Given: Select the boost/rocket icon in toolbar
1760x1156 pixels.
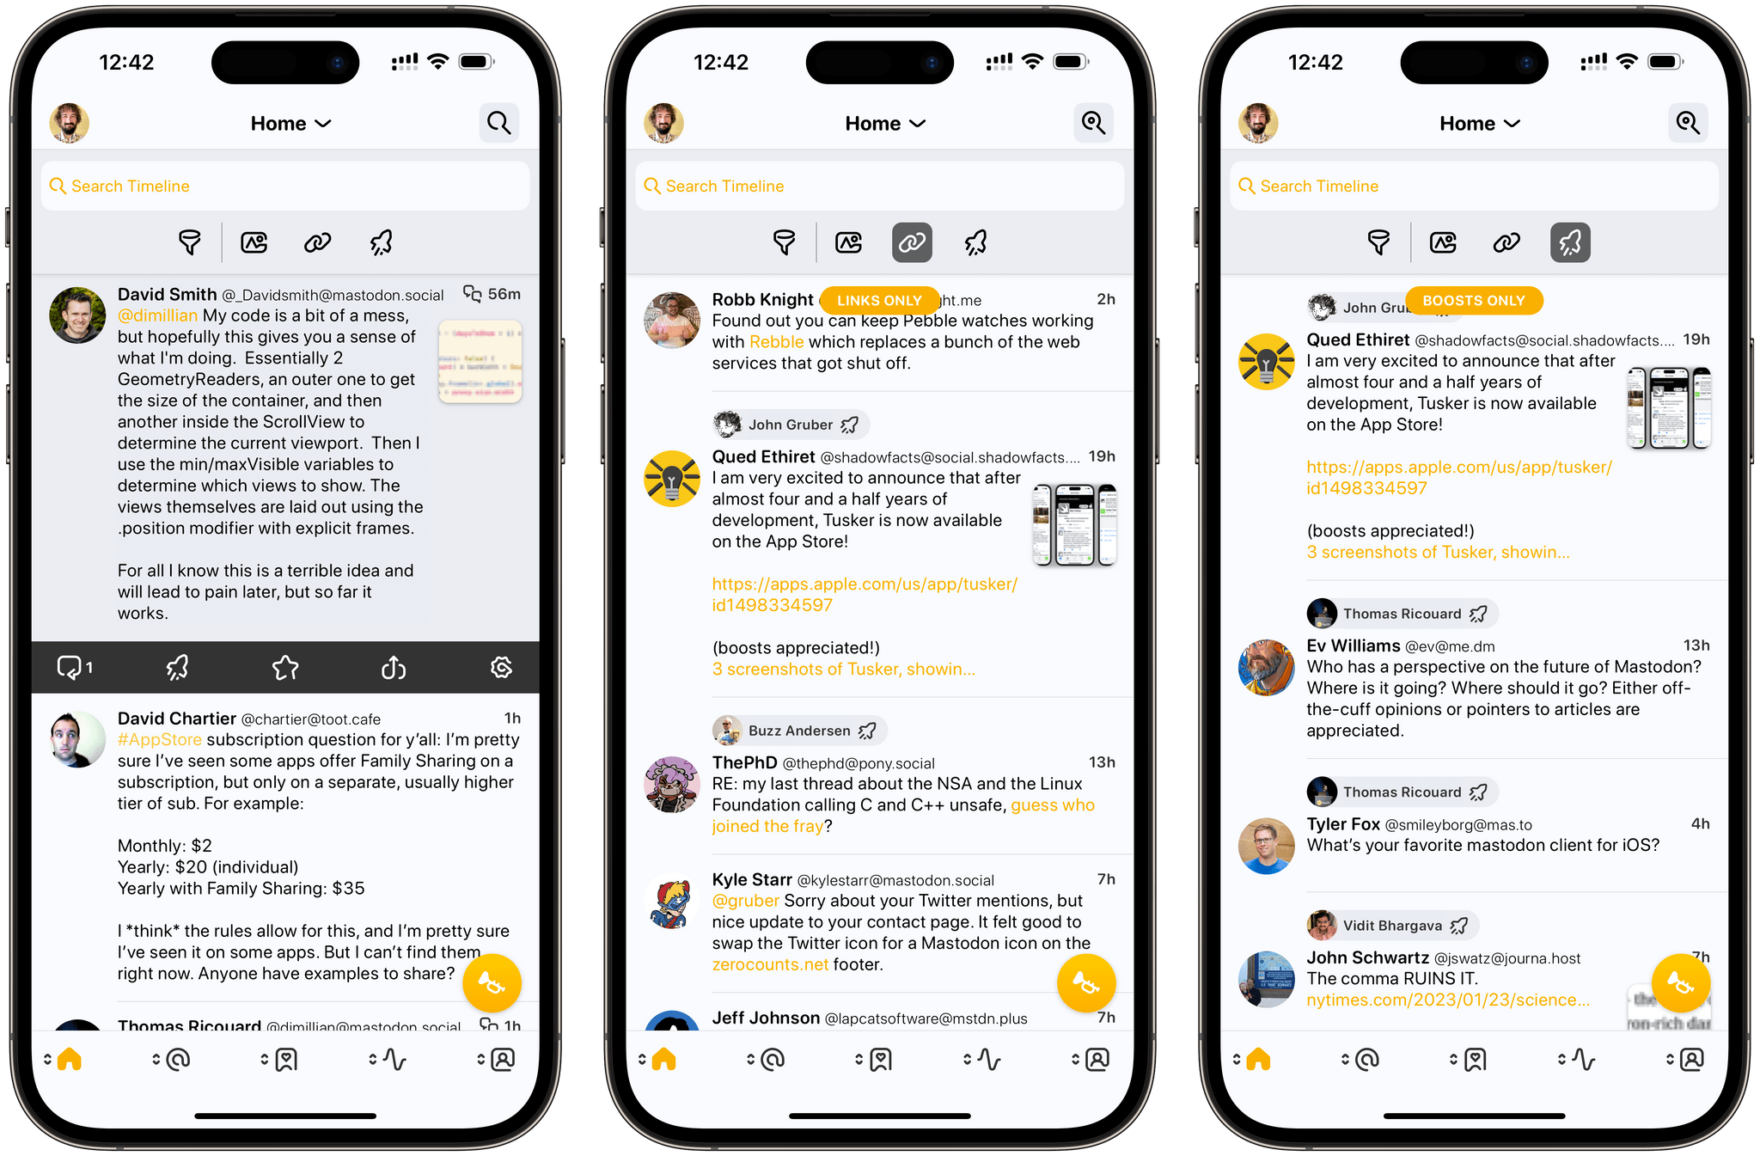Looking at the screenshot, I should tap(381, 242).
